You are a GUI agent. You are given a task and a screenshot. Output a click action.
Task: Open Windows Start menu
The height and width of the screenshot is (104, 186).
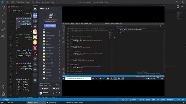2,103
